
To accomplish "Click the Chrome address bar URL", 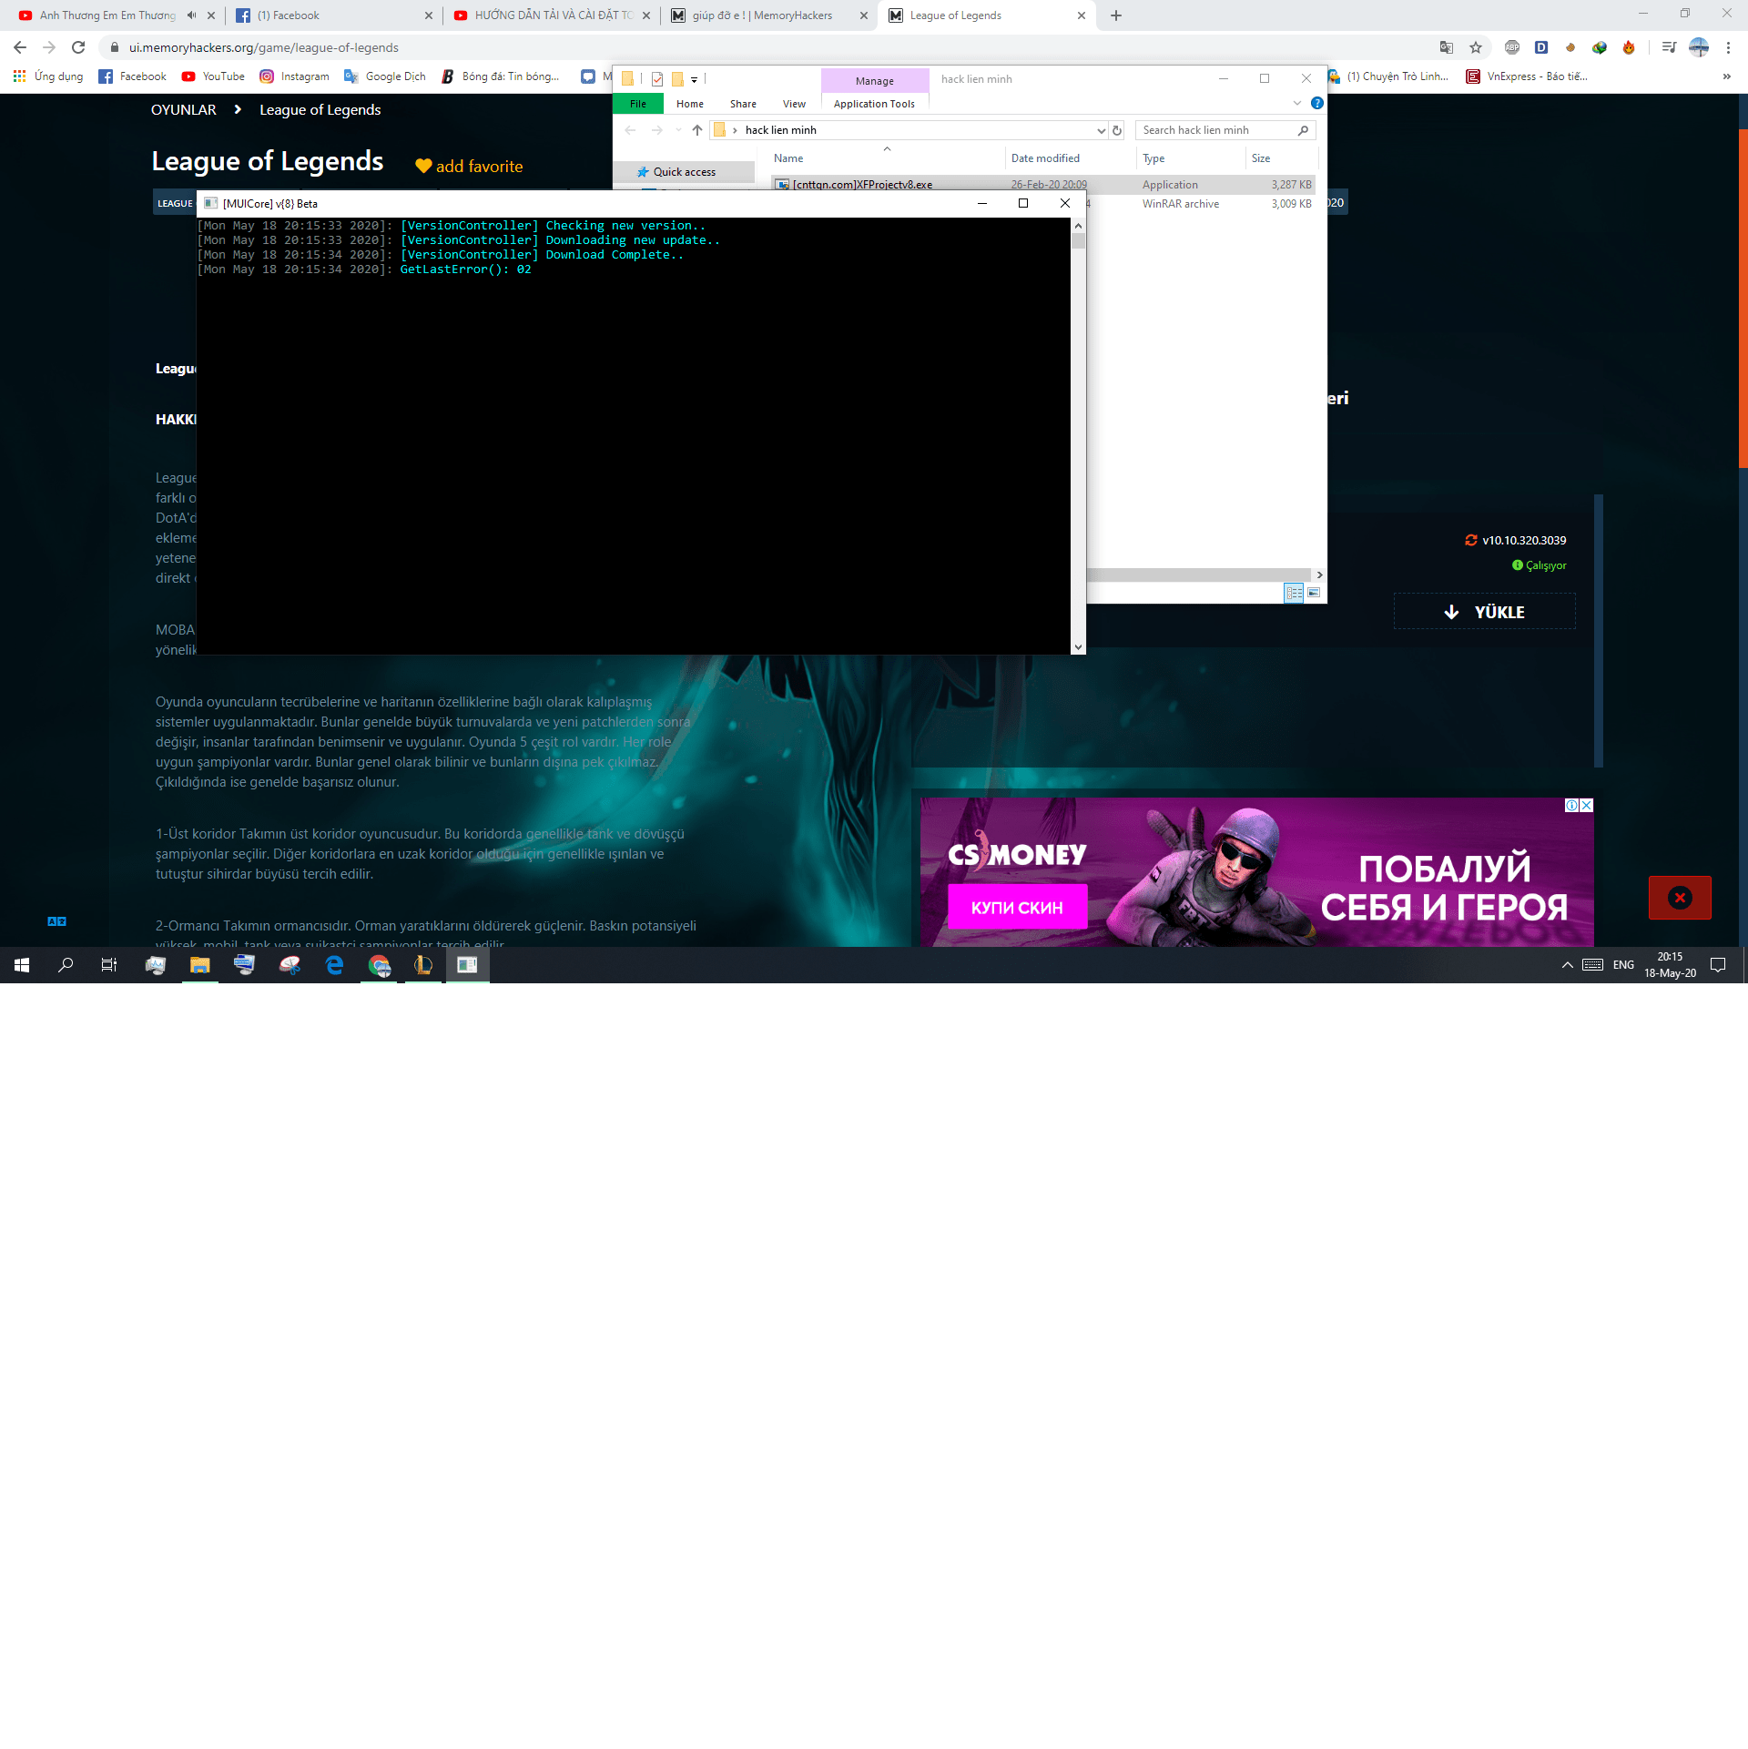I will (263, 47).
